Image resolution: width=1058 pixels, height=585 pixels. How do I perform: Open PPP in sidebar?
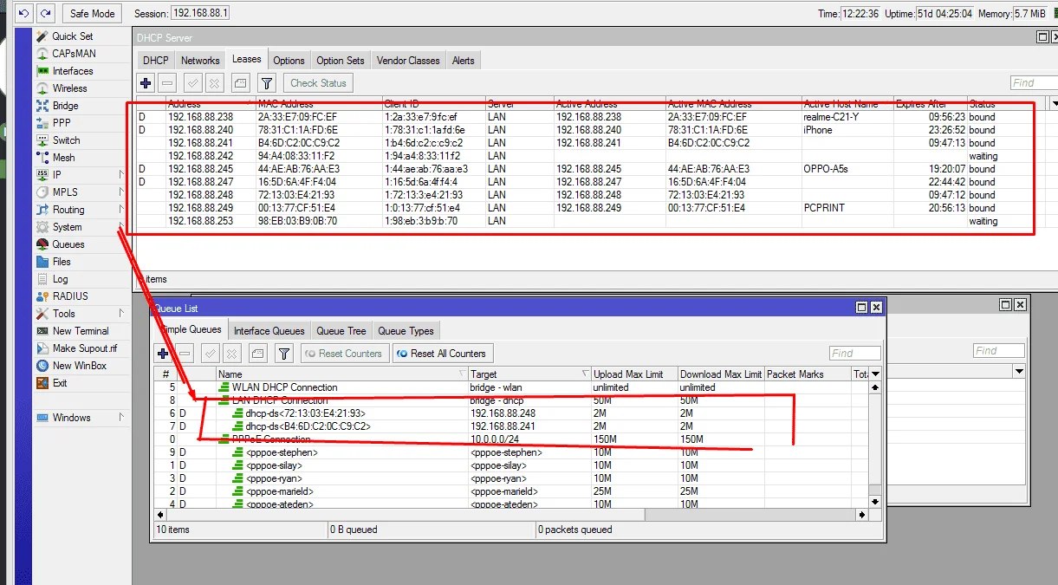pos(62,123)
